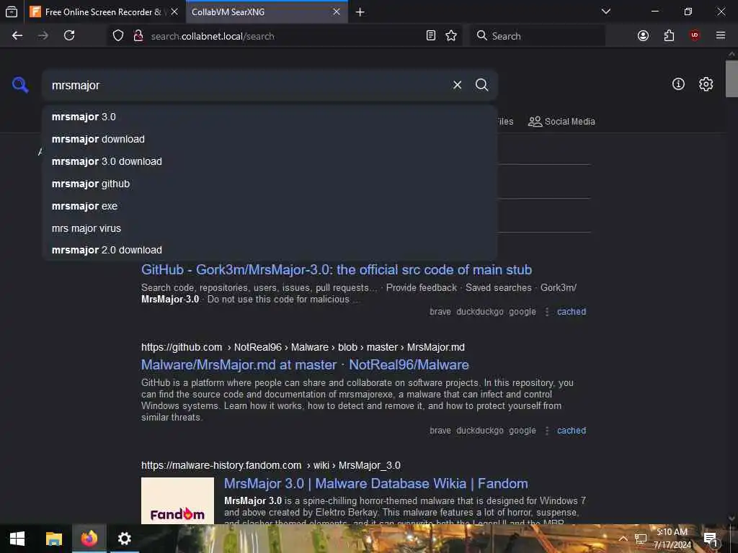Show hidden system tray icons

623,539
